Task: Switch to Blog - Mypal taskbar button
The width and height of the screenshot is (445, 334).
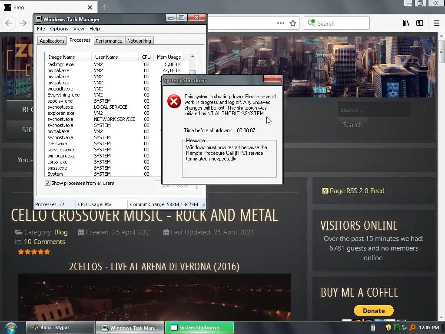Action: [60, 327]
